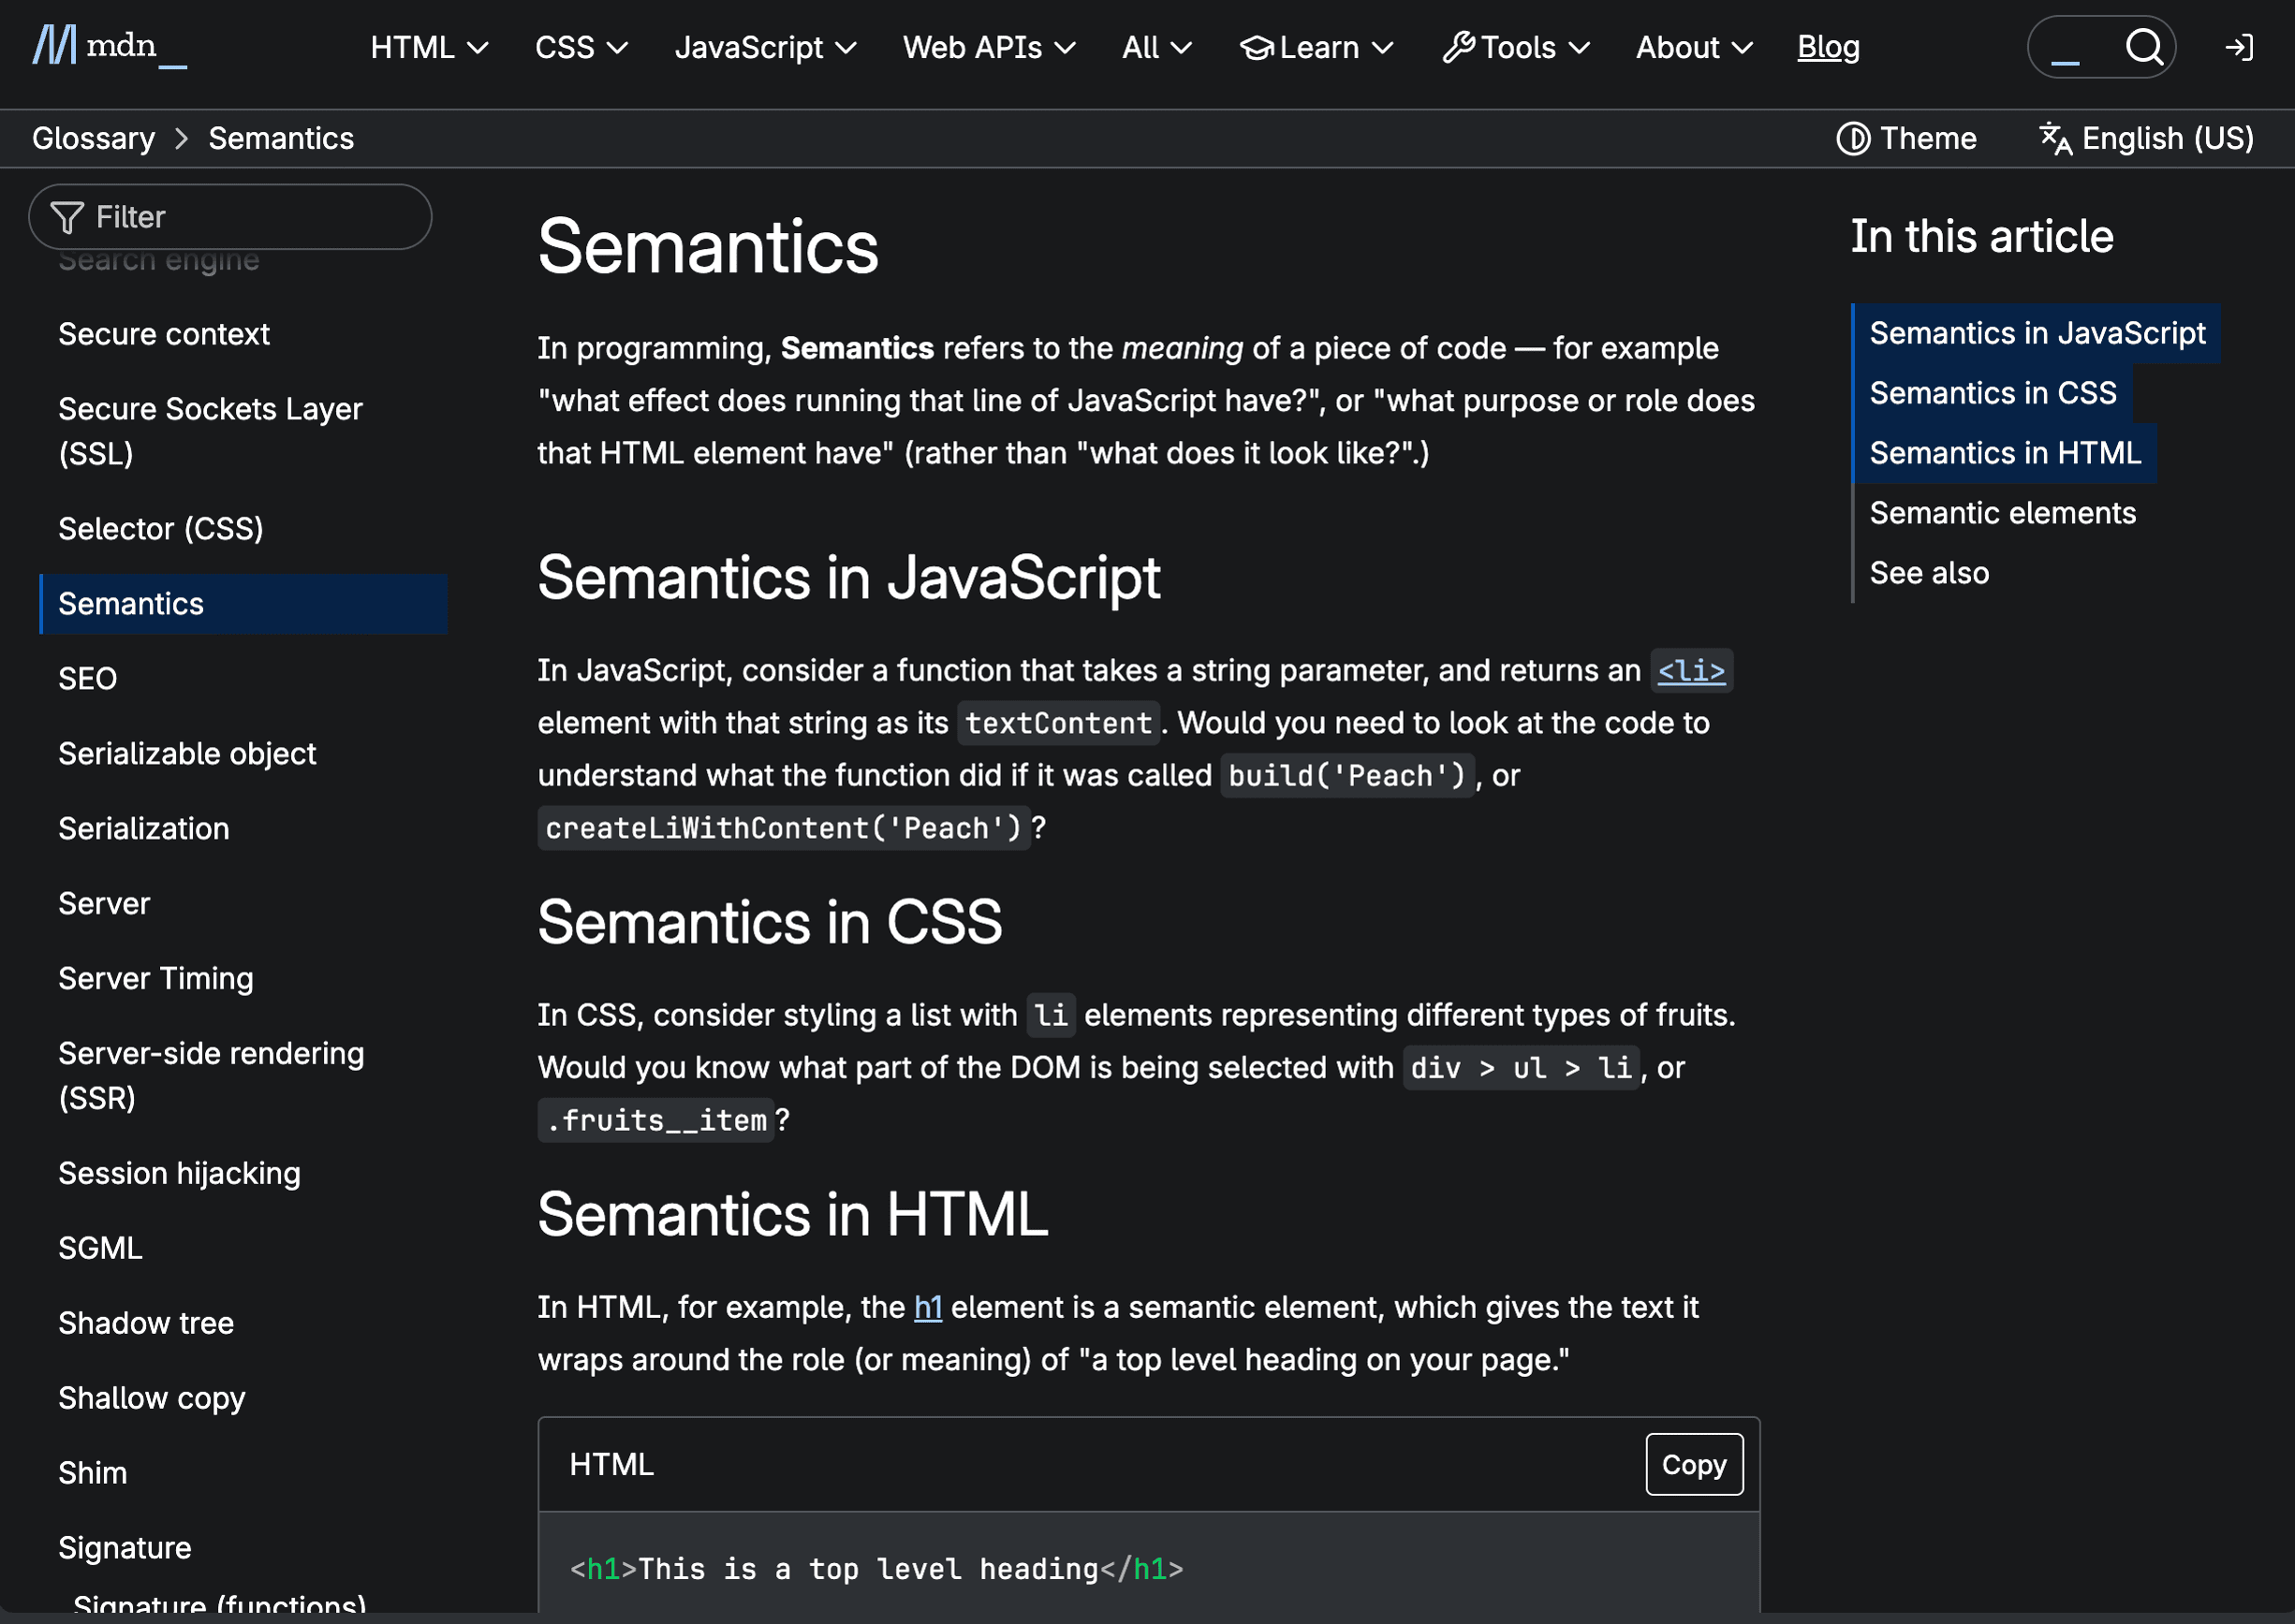The image size is (2295, 1624).
Task: Expand the All menu
Action: [1156, 47]
